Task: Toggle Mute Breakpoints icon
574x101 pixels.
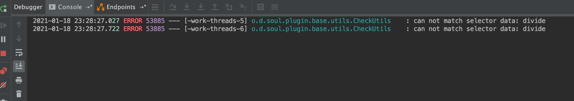Action: (3, 85)
